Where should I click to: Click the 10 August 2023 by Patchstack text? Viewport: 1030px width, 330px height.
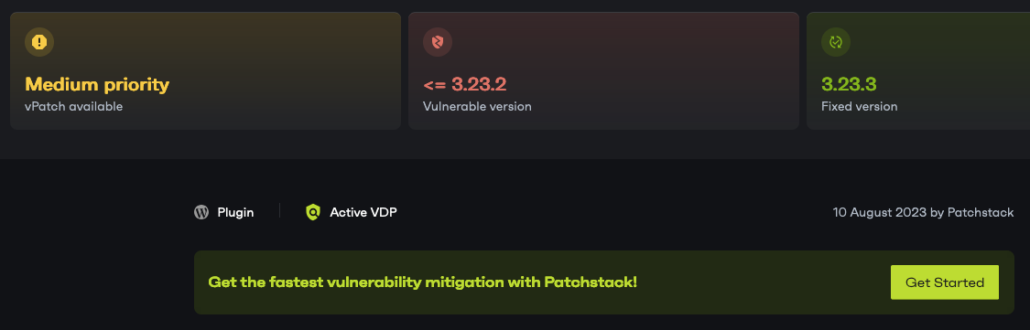923,213
